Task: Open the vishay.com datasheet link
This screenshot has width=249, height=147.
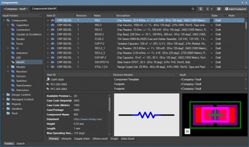Action: [x=88, y=119]
